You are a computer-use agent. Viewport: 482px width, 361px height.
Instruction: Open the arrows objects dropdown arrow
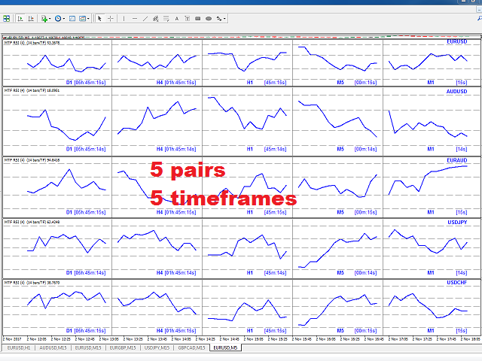pos(224,19)
